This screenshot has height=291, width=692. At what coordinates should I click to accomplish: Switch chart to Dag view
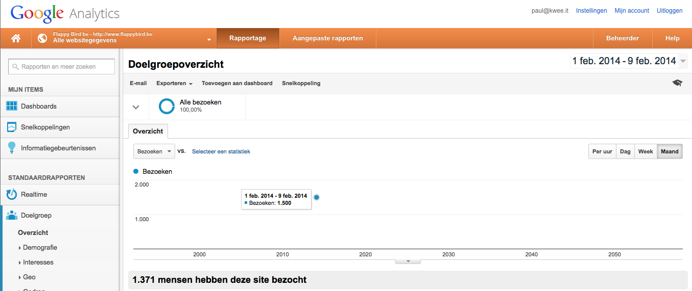[x=625, y=151]
